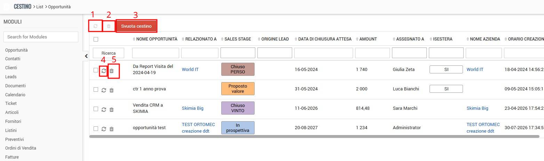The height and width of the screenshot is (161, 544).
Task: Open World IT link in Nome Azienda
Action: pyautogui.click(x=475, y=70)
